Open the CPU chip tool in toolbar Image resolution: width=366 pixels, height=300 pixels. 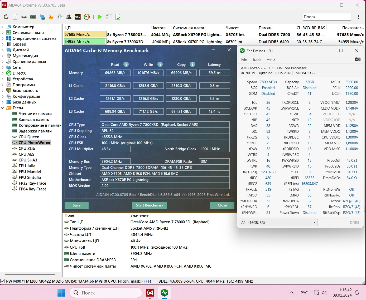click(x=24, y=17)
